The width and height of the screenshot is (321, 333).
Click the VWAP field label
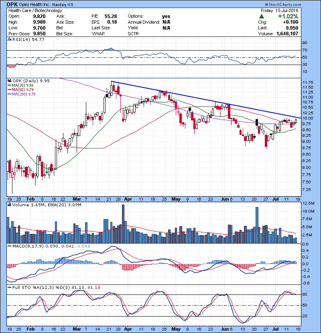pyautogui.click(x=98, y=34)
